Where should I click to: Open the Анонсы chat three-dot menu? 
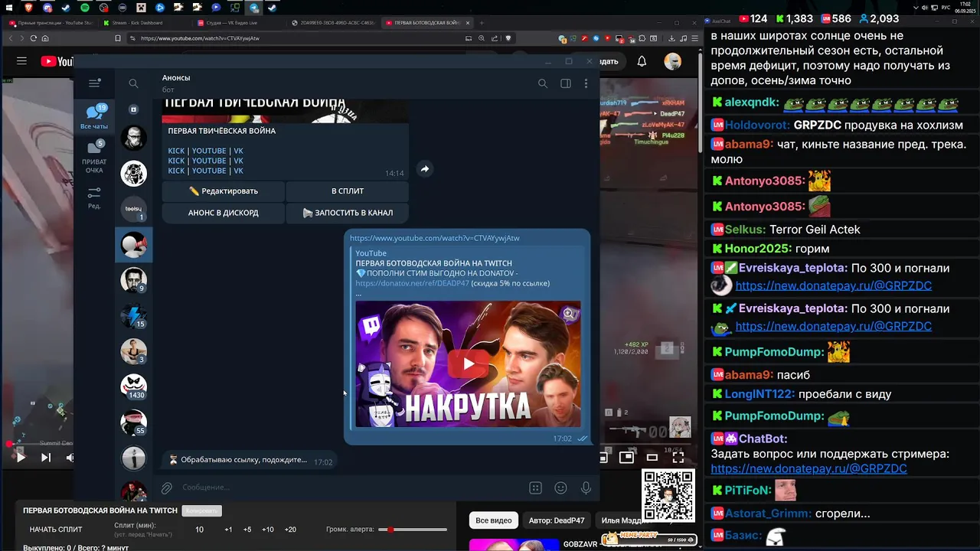[586, 83]
